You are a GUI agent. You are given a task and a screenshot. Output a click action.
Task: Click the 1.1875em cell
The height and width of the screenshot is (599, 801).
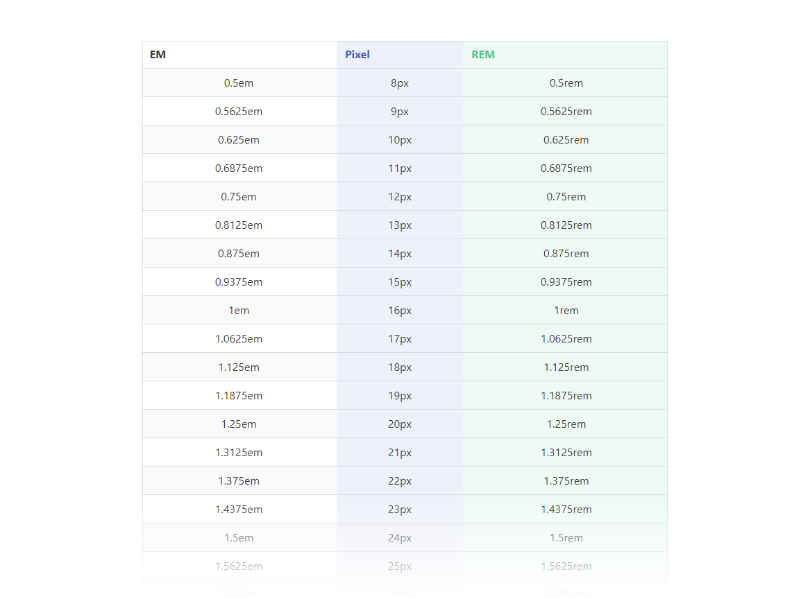click(239, 396)
